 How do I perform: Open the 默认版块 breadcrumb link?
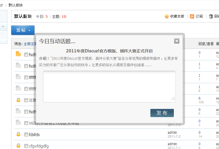pyautogui.click(x=16, y=5)
